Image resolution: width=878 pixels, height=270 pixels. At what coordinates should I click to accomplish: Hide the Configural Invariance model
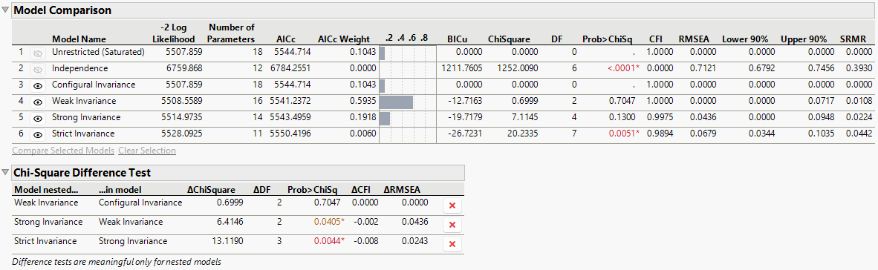point(38,85)
